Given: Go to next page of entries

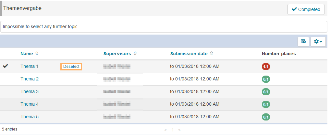Looking at the screenshot, I should click(179, 130).
